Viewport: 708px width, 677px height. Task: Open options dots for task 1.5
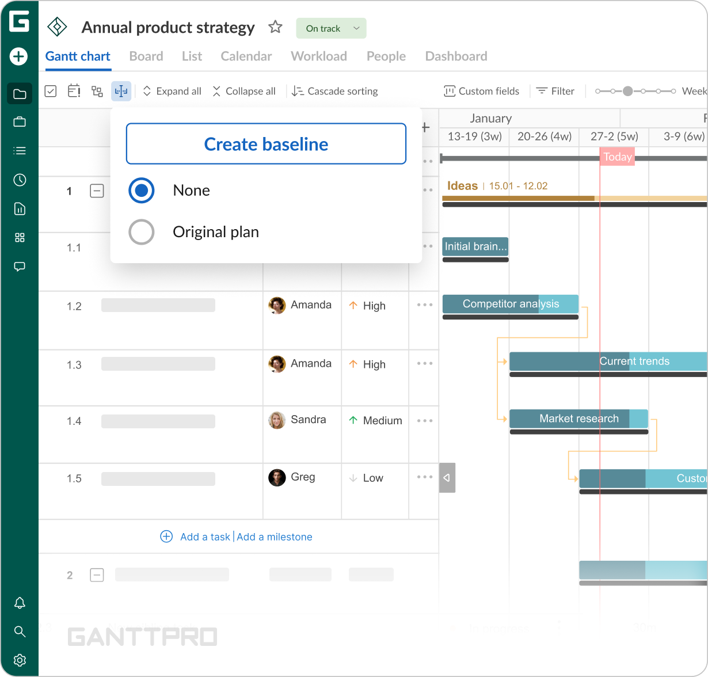click(425, 477)
